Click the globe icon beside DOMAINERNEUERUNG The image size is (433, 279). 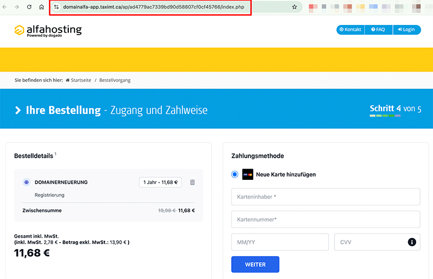[x=27, y=182]
